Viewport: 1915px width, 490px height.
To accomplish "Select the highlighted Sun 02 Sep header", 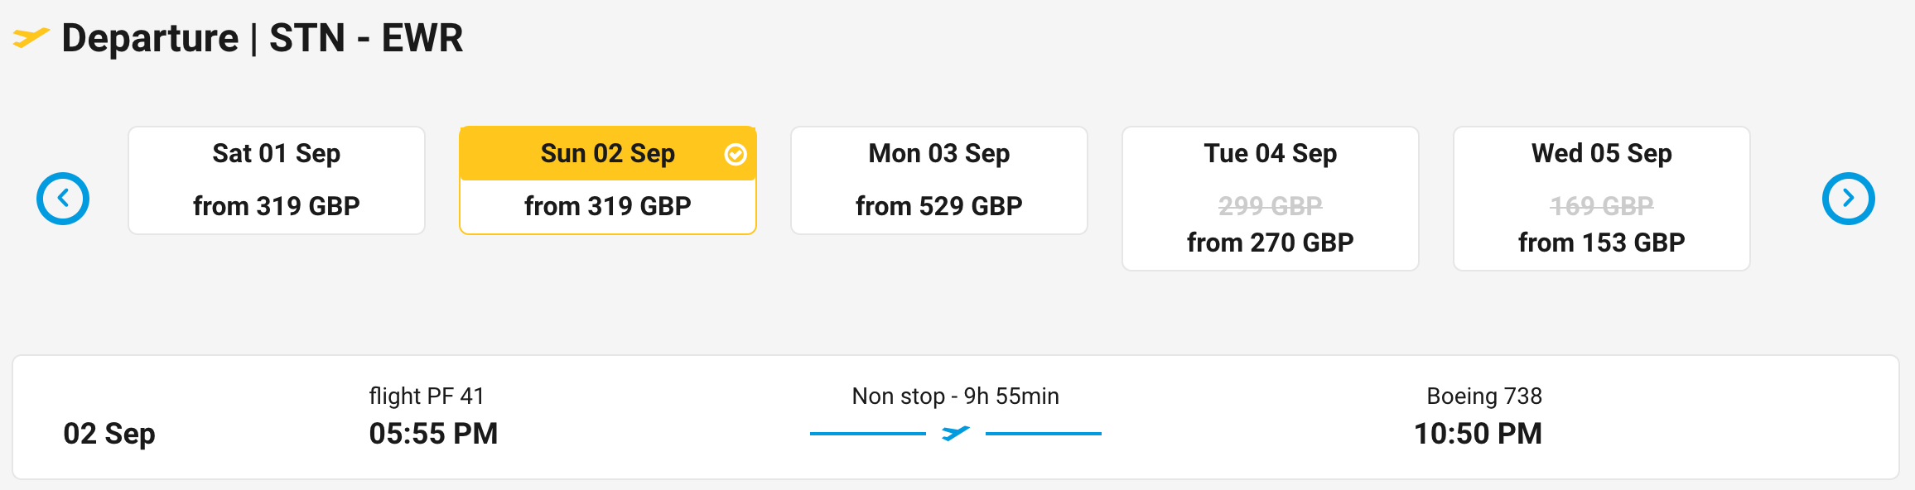I will coord(607,154).
